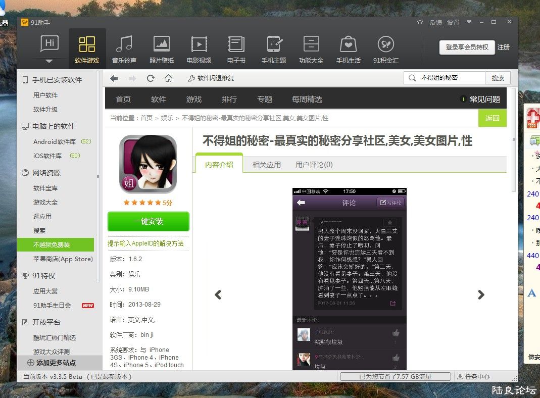Show next screenshot with right chevron
540x398 pixels.
point(481,295)
